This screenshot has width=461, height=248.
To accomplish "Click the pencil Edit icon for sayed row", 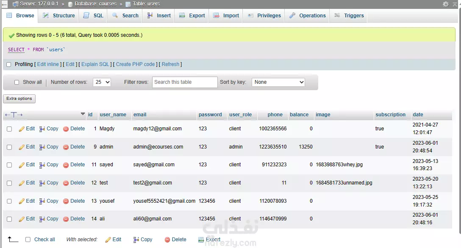I will [x=22, y=165].
